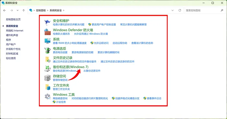Viewport: 227px width, 119px height.
Task: Click 允许应用通过 Windows 防火墙 link
Action: (91, 34)
